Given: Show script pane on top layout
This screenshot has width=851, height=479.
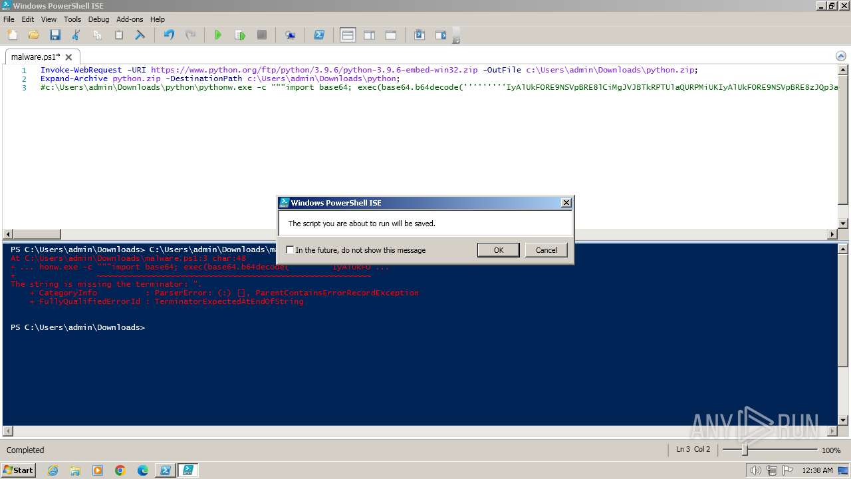Looking at the screenshot, I should [x=348, y=35].
